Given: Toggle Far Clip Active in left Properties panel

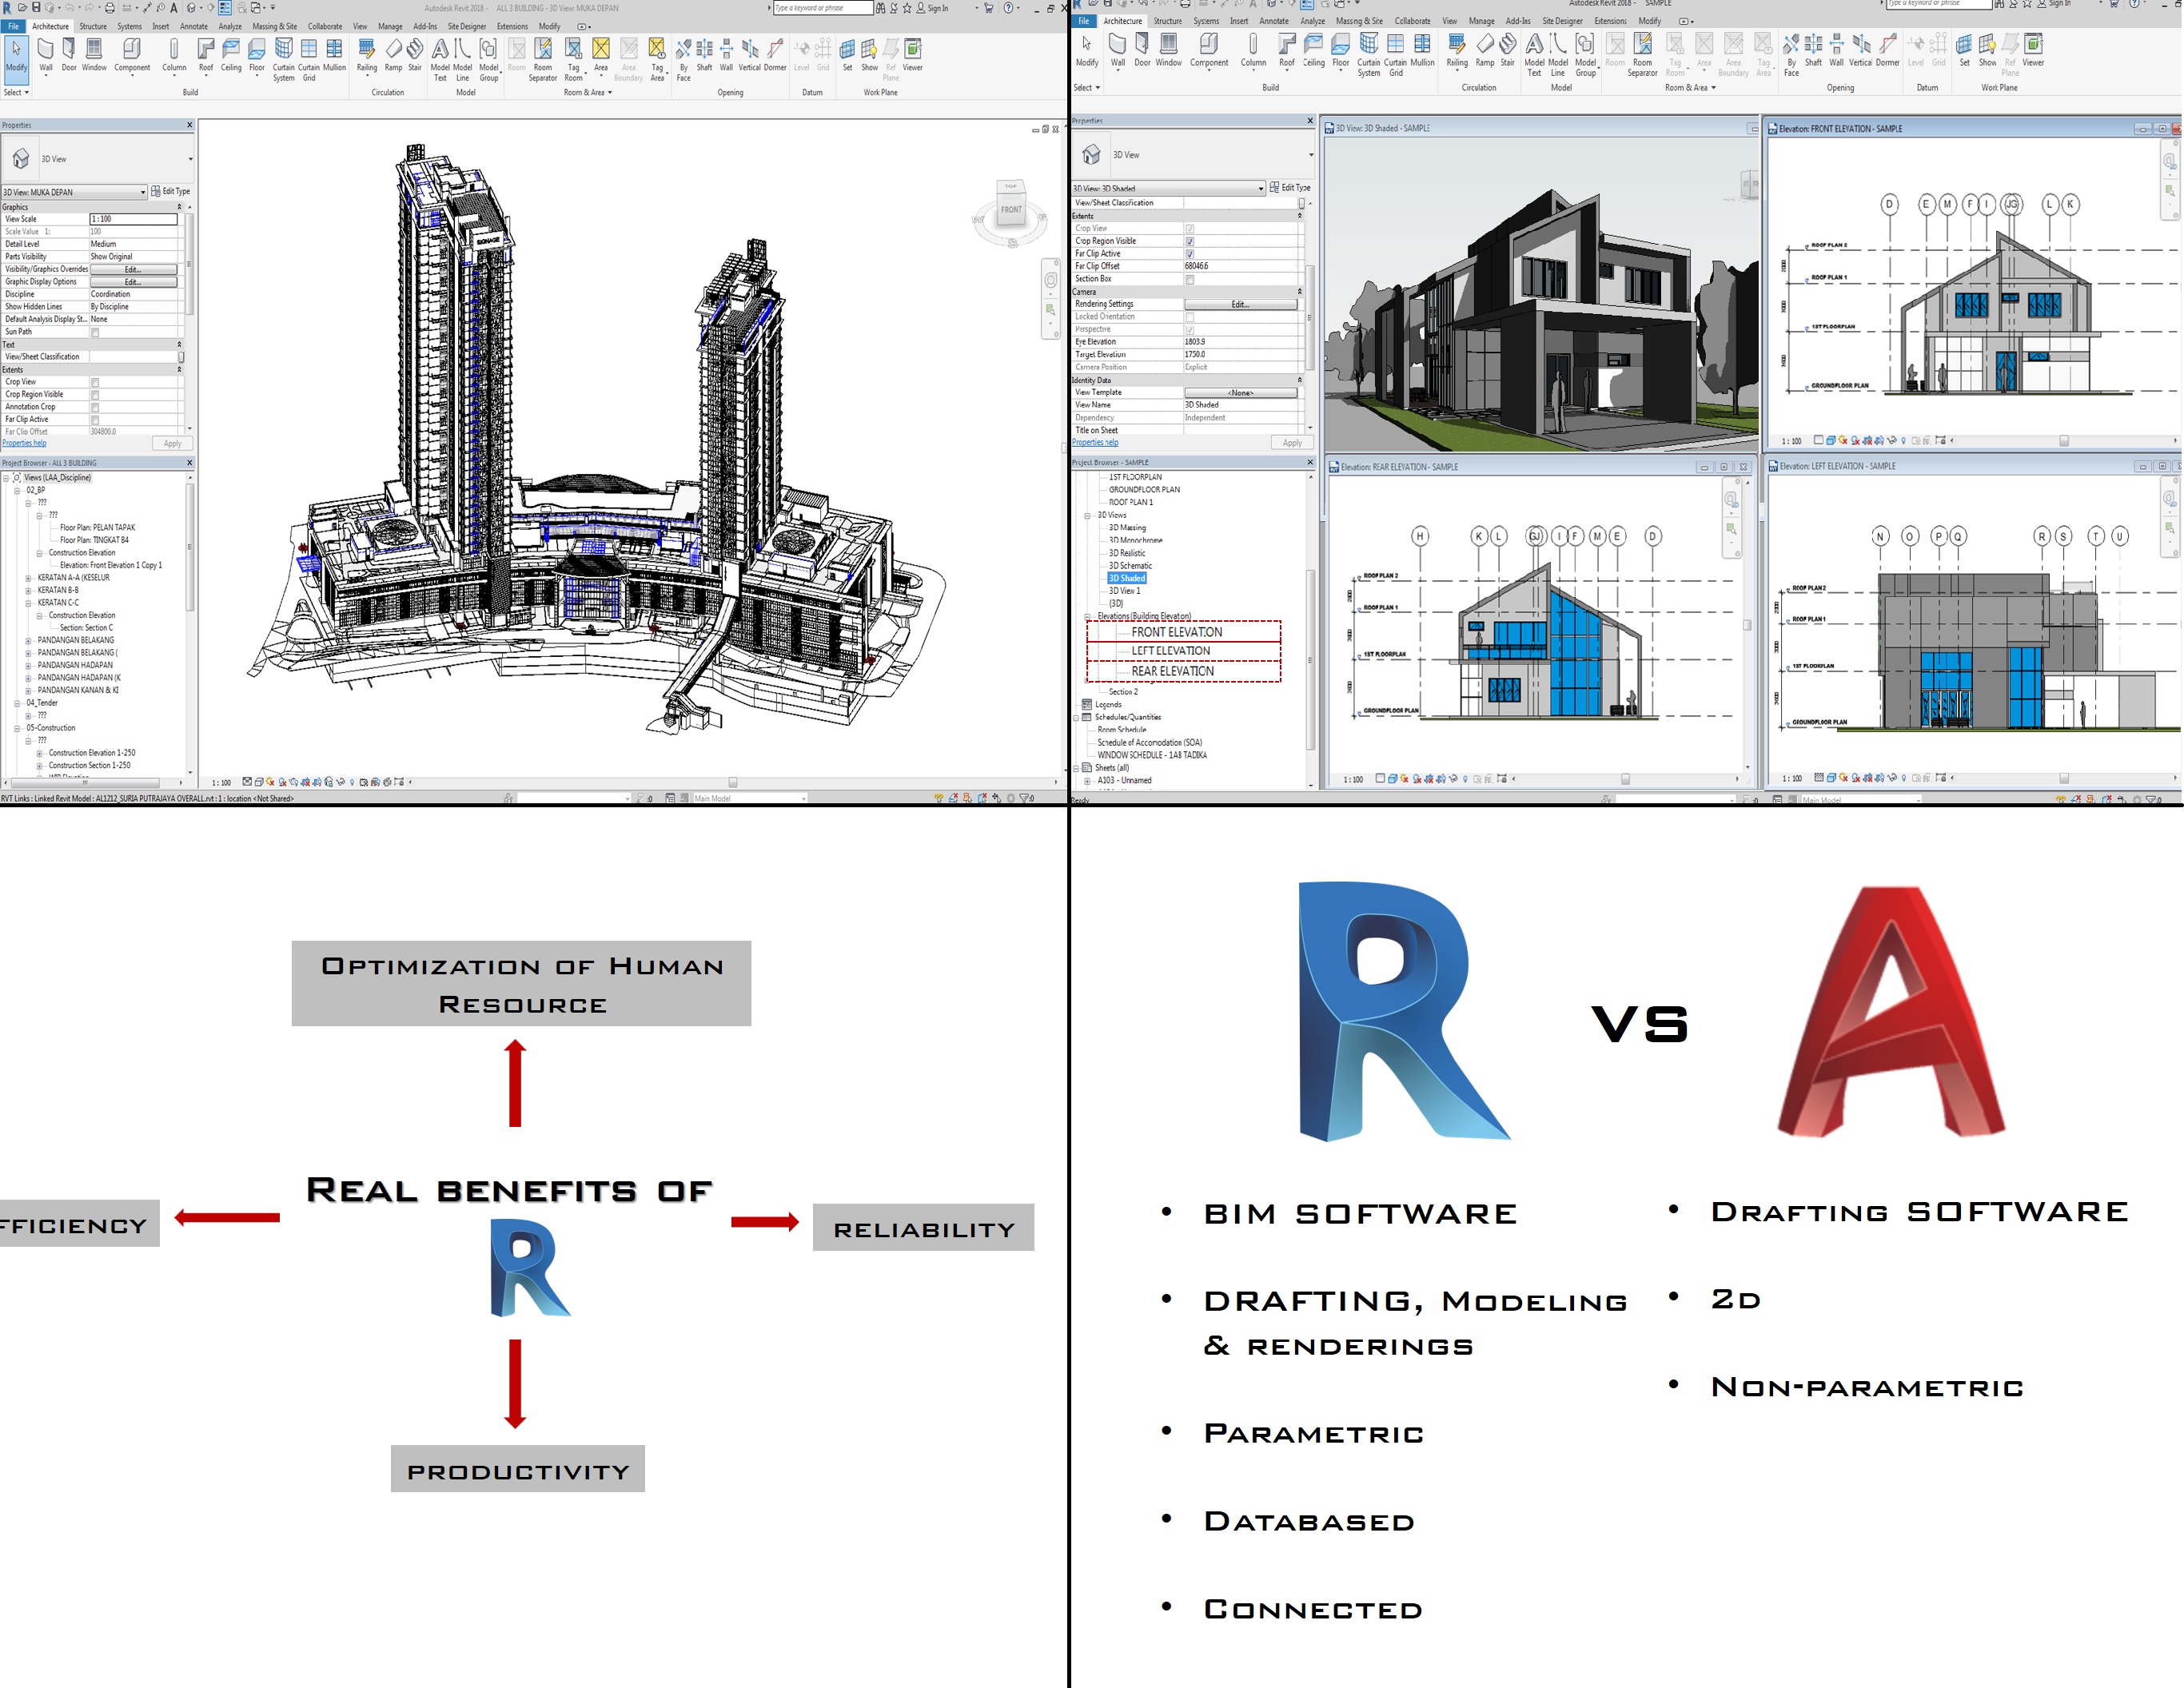Looking at the screenshot, I should [x=95, y=420].
